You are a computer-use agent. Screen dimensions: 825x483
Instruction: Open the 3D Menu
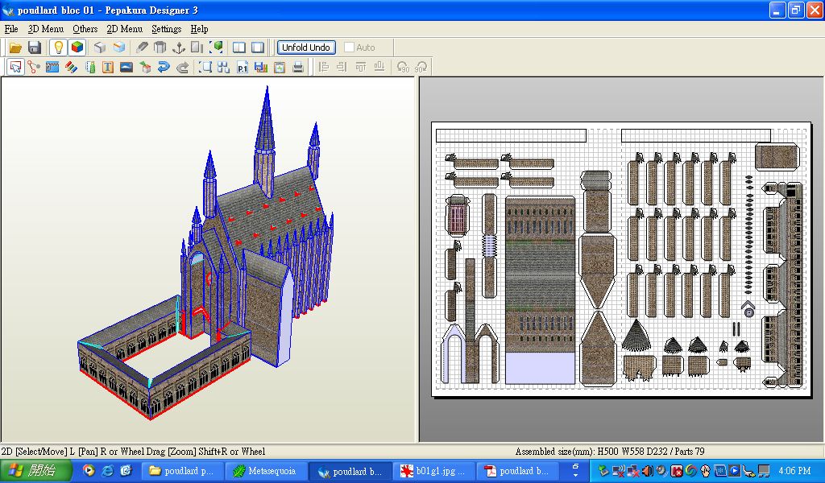pyautogui.click(x=46, y=29)
